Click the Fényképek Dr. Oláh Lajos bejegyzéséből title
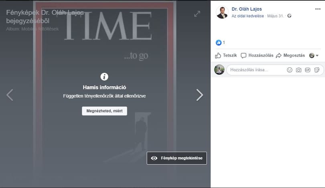 tap(45, 17)
